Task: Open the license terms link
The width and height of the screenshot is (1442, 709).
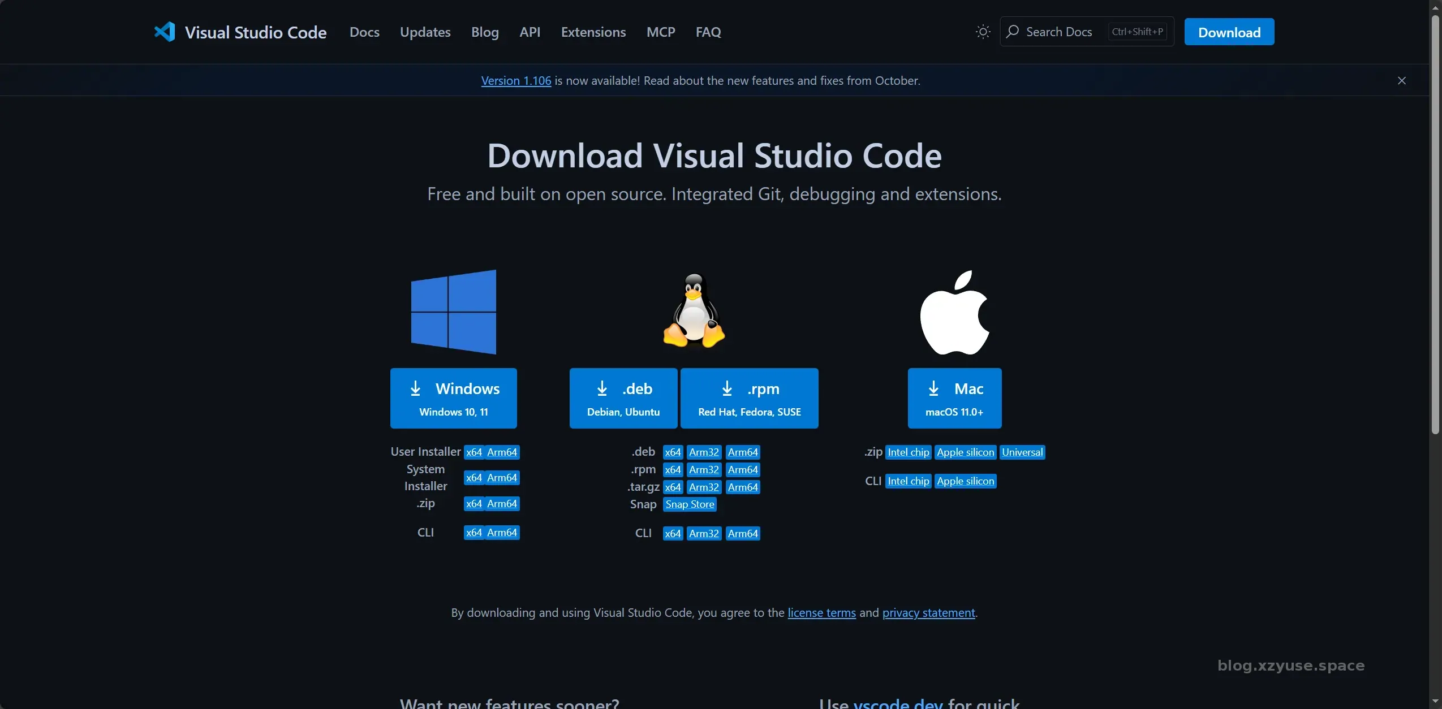Action: coord(821,613)
